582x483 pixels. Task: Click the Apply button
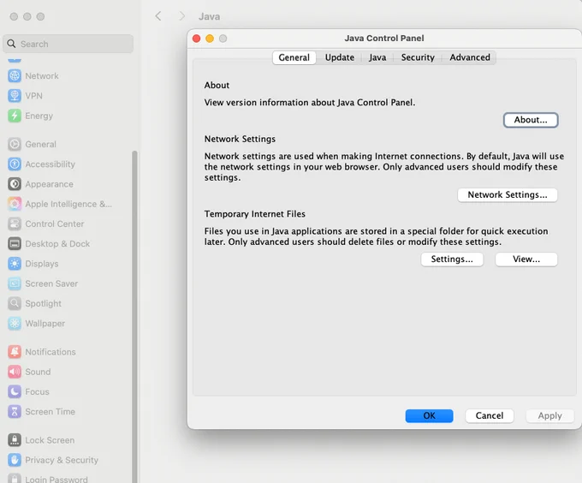[549, 416]
